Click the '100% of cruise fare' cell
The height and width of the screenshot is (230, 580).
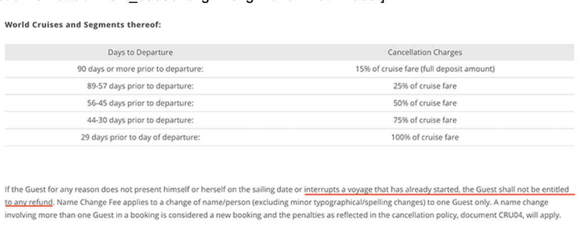click(425, 137)
